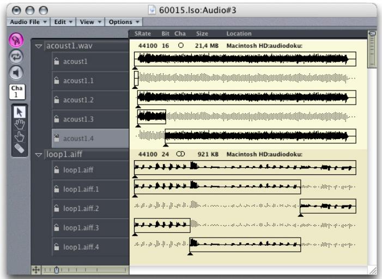This screenshot has width=382, height=279.
Task: Click the acoust1.3 boxed region waveform
Action: click(151, 117)
